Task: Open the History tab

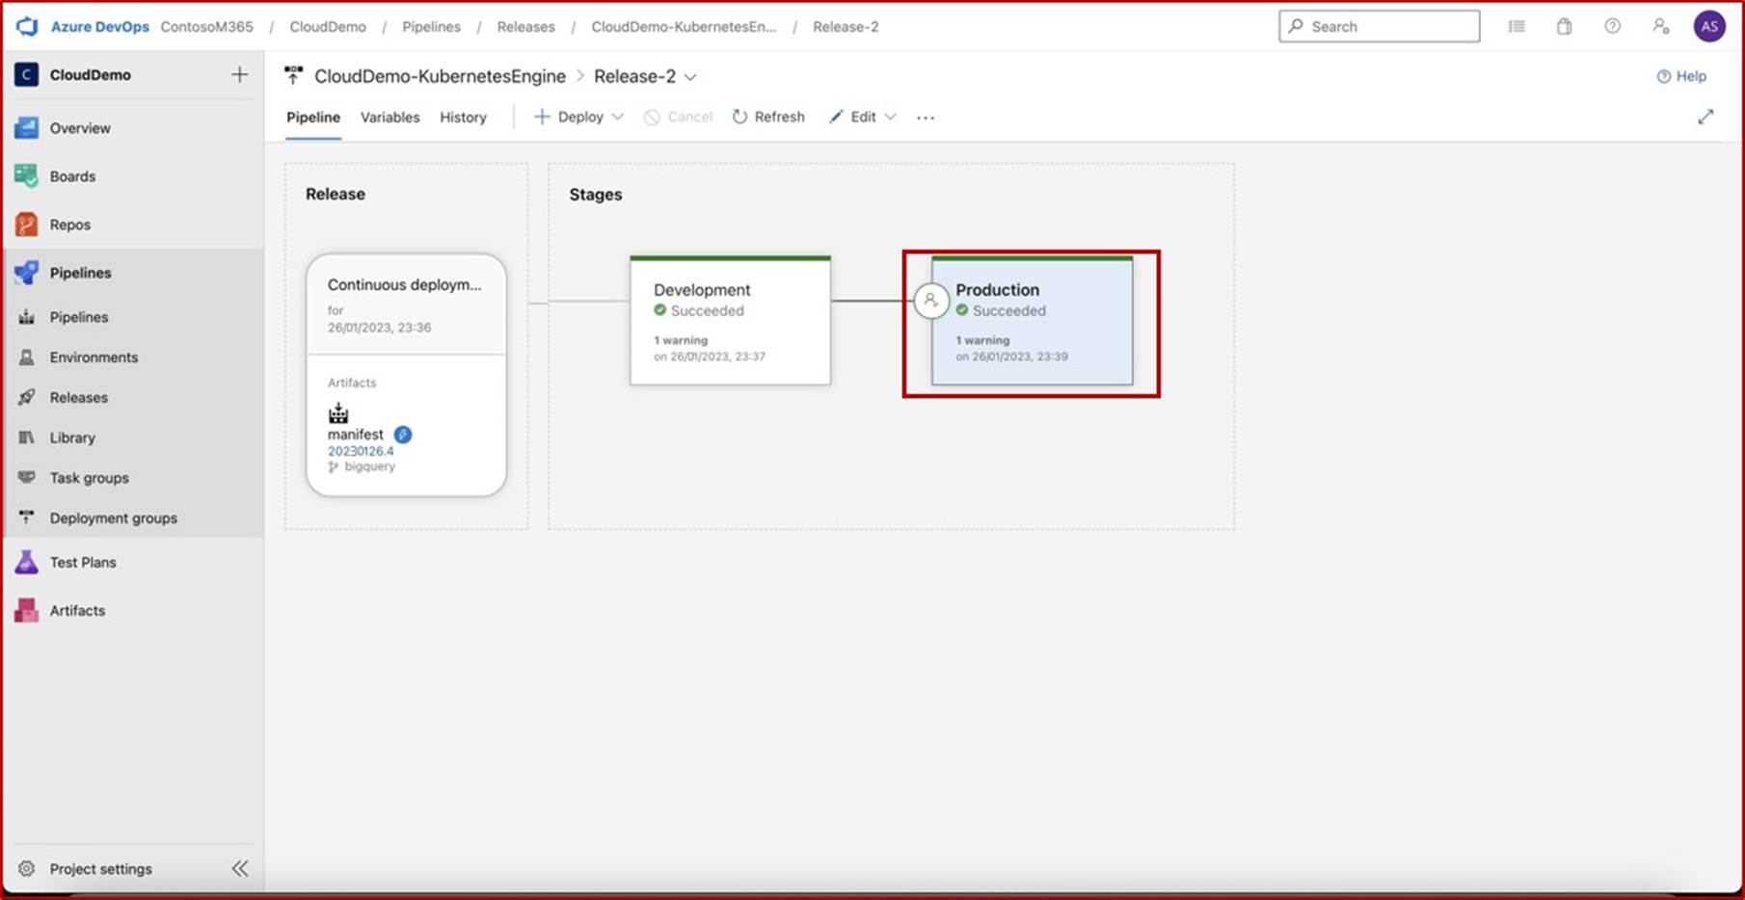Action: 463,117
